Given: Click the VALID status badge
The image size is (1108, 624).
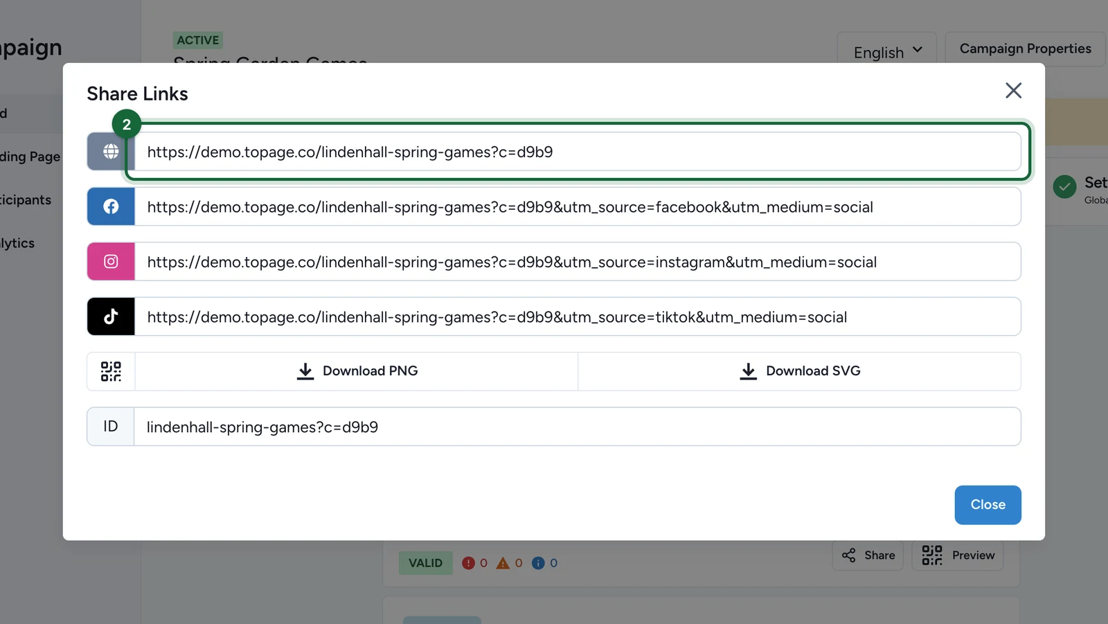Looking at the screenshot, I should pos(425,563).
